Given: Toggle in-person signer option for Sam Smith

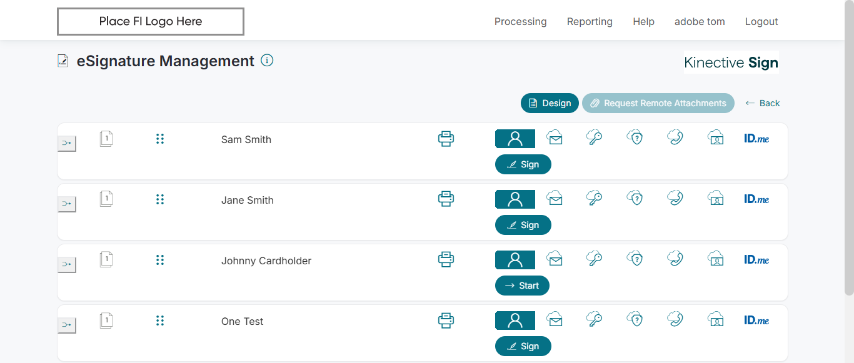Looking at the screenshot, I should [515, 139].
